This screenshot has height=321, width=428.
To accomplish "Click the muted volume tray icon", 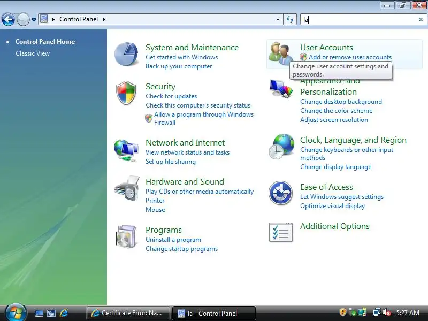I will click(386, 312).
